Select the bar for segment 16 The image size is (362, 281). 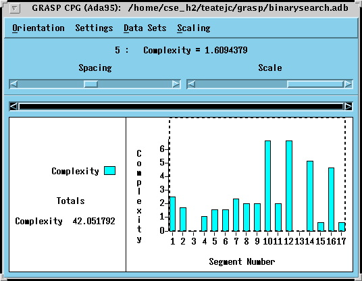[331, 199]
